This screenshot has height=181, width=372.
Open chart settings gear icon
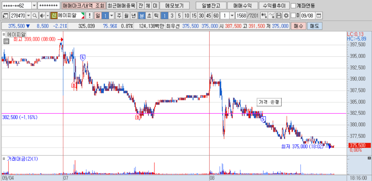click(x=286, y=16)
